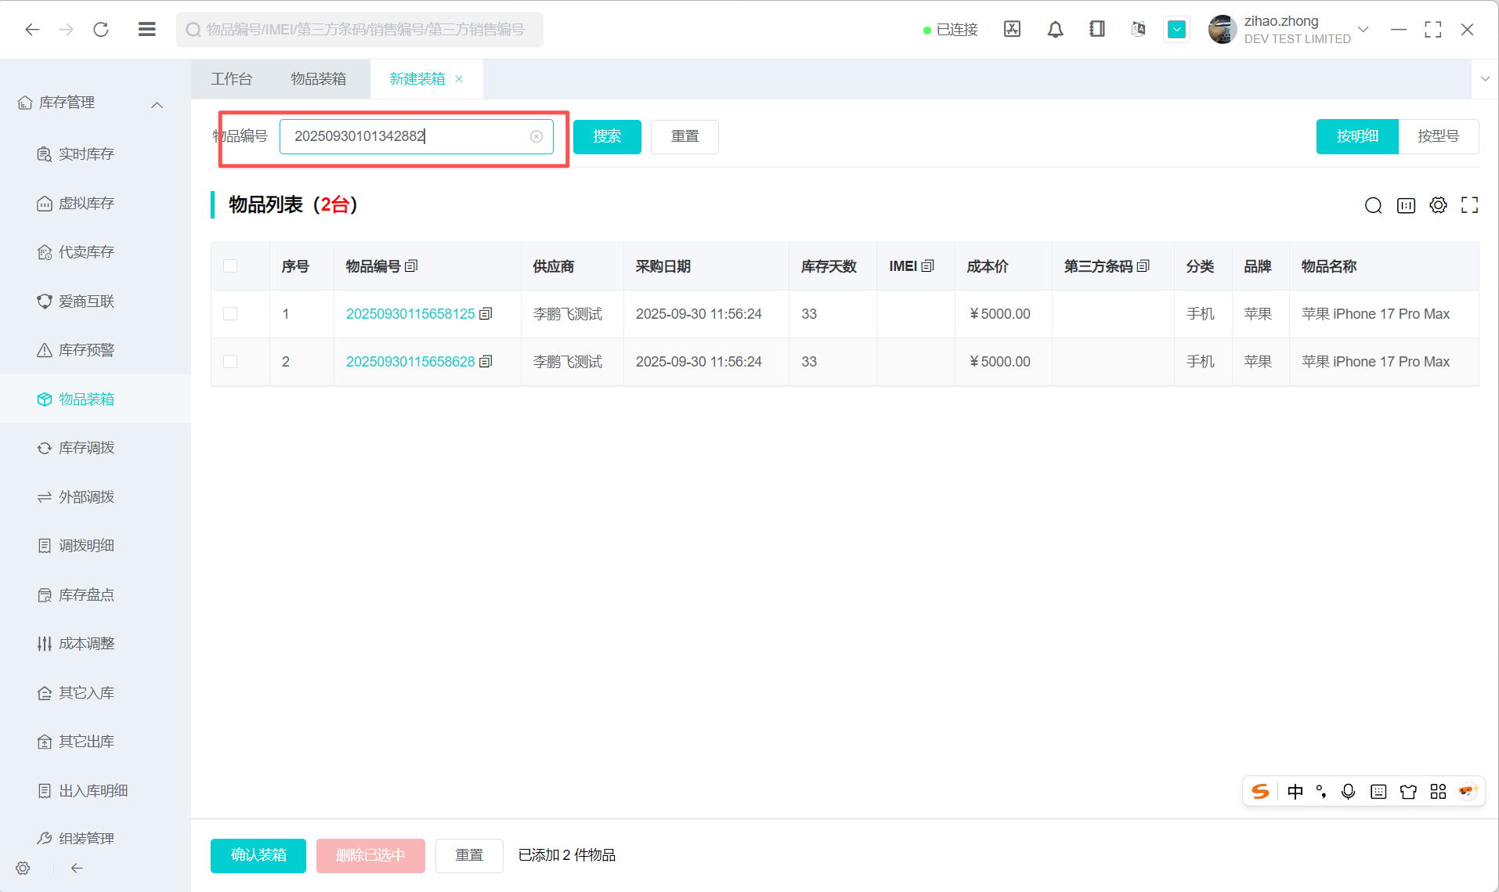
Task: Open 库存调拨 in the sidebar
Action: click(x=86, y=448)
